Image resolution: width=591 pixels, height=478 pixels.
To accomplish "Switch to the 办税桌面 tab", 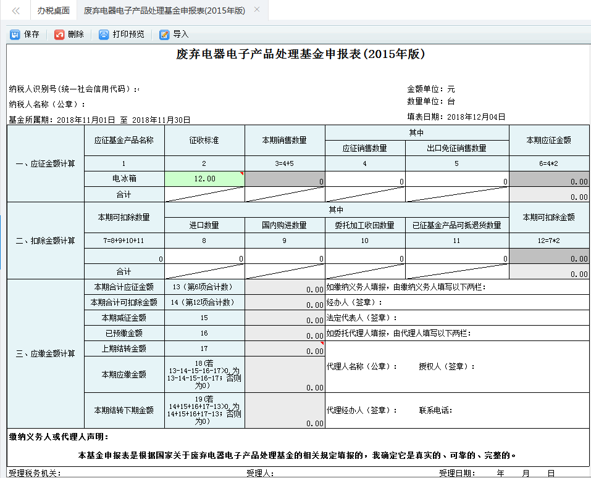I will click(53, 10).
